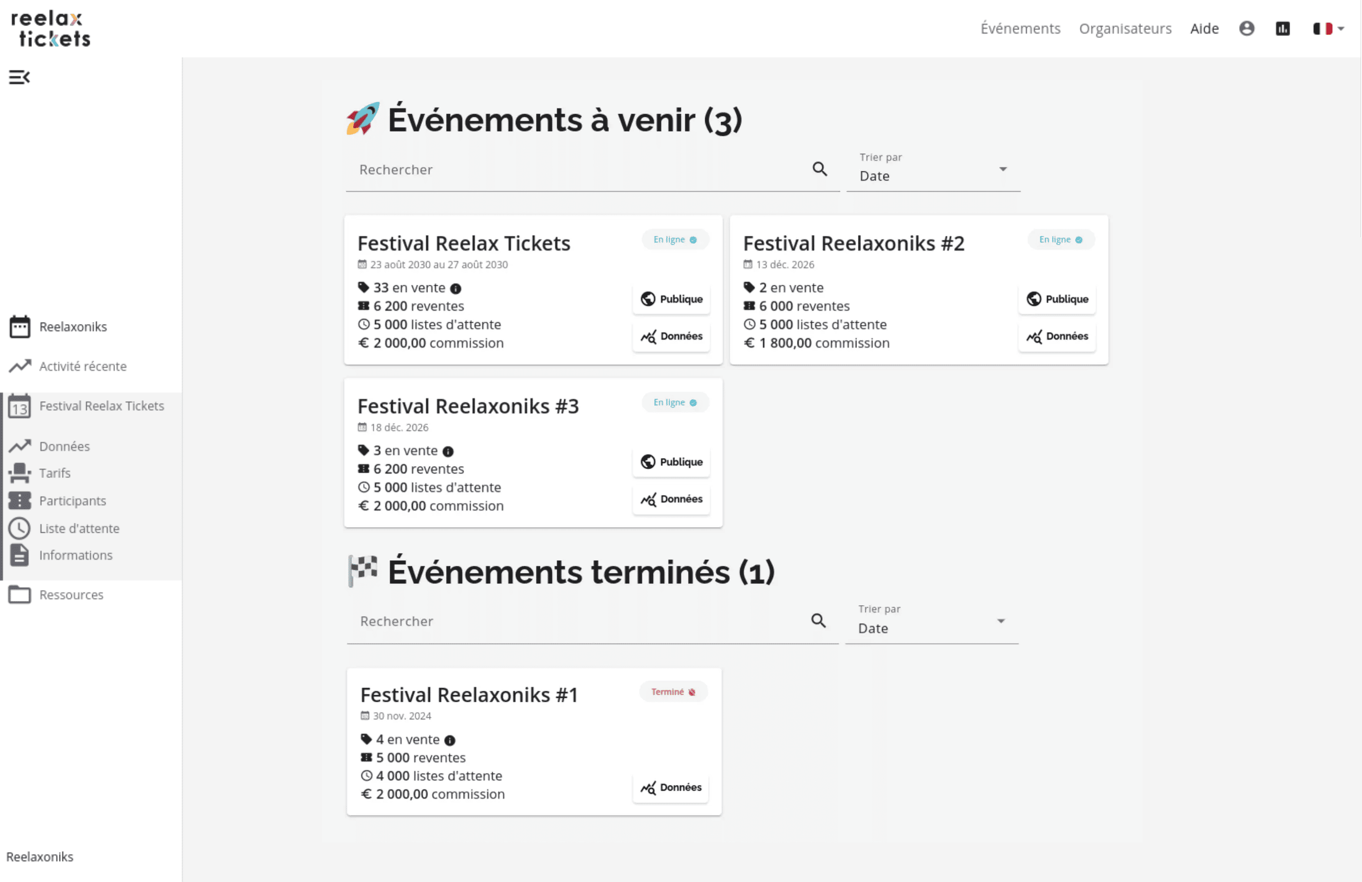Open Festival Reelaxoniks #3 card title

pos(468,406)
